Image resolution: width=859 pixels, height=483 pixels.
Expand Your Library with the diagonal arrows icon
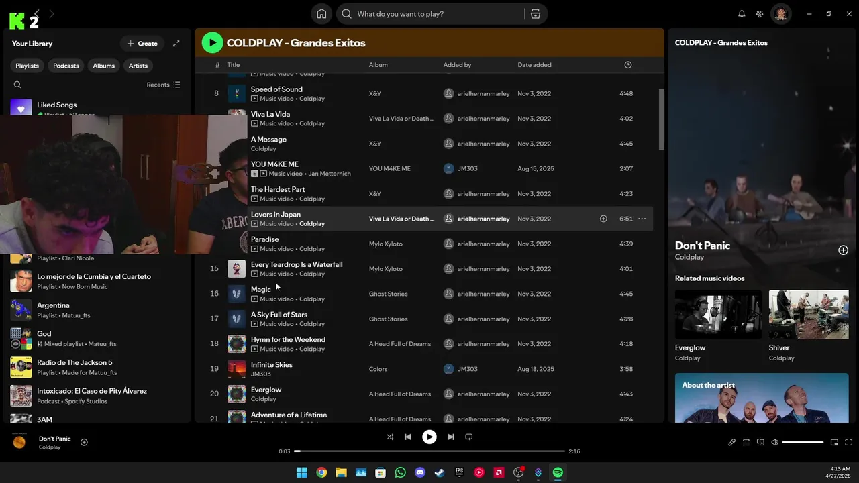click(176, 44)
